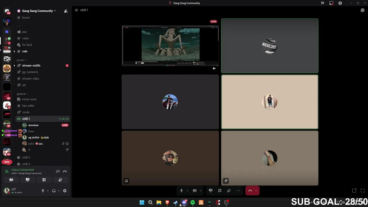Image resolution: width=368 pixels, height=207 pixels.
Task: Open input device arrow in user panel
Action: pyautogui.click(x=48, y=191)
